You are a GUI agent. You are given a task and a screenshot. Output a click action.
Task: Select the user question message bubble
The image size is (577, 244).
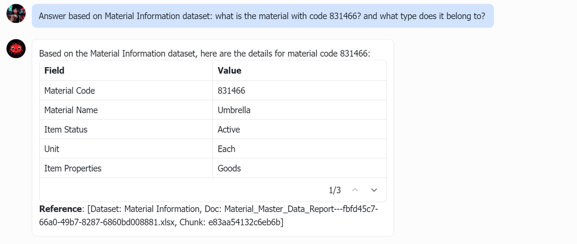pos(262,16)
